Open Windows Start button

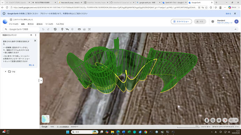pos(68,132)
